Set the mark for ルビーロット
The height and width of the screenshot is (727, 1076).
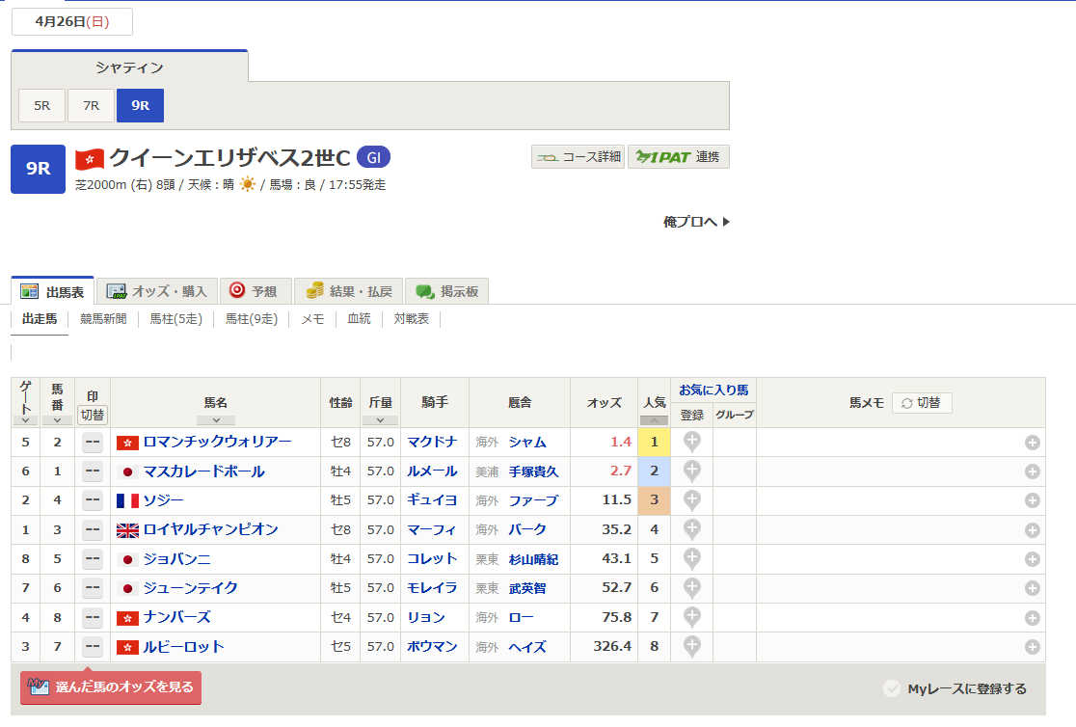(92, 647)
